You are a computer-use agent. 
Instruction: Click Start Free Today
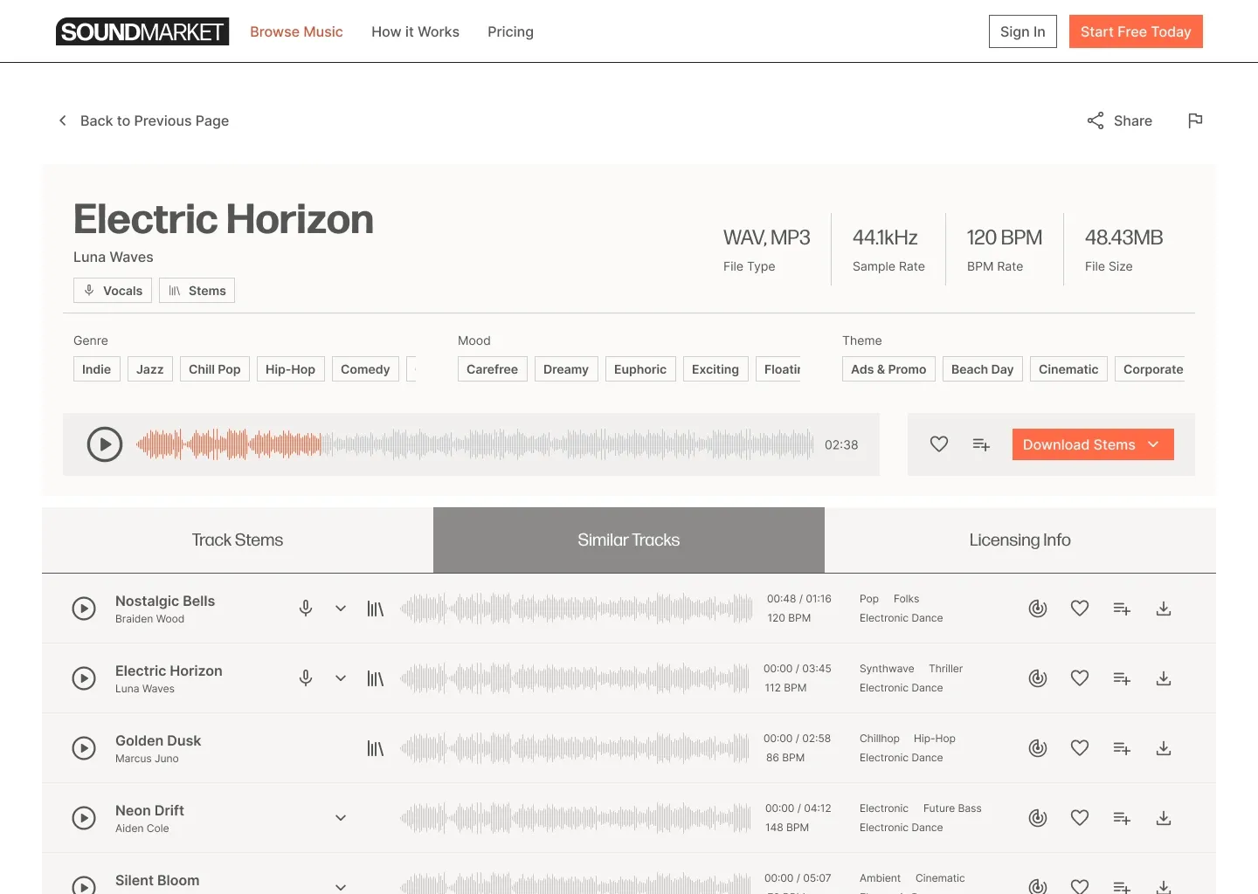[x=1136, y=31]
